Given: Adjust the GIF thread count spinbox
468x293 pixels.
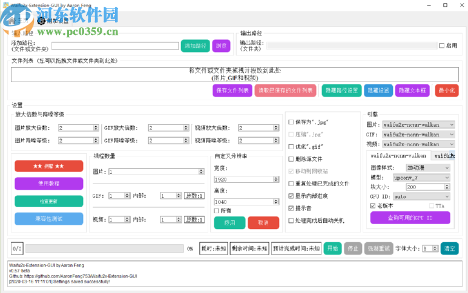Looking at the screenshot, I should point(119,196).
